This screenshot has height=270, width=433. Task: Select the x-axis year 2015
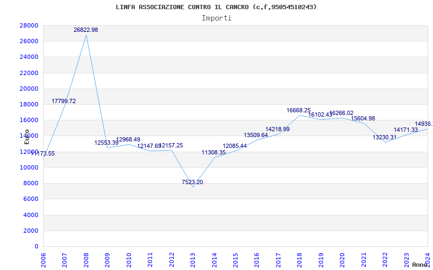pos(235,260)
